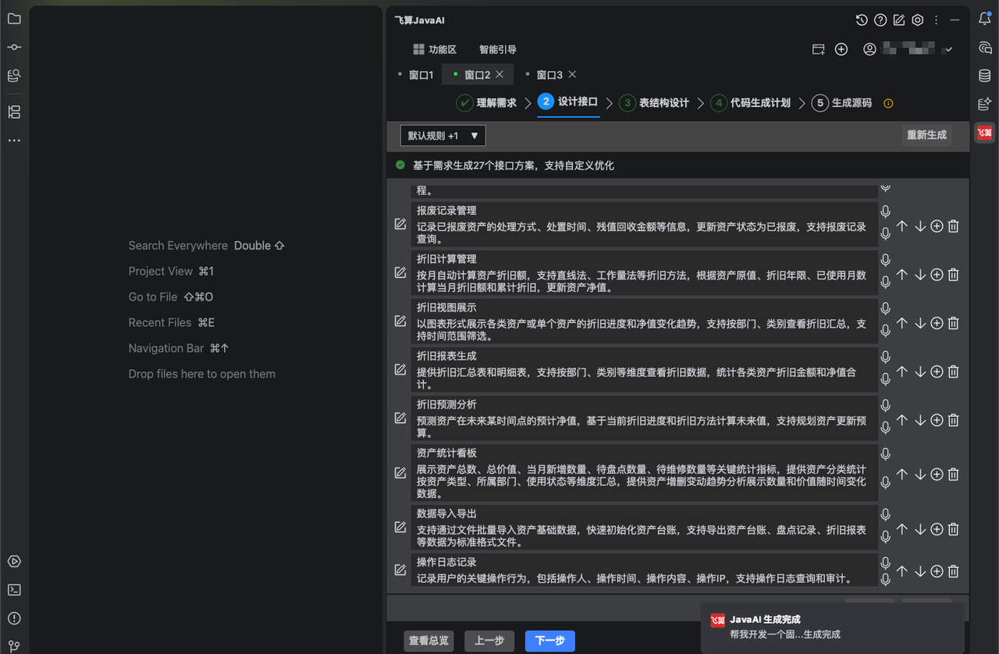Image resolution: width=999 pixels, height=654 pixels.
Task: Click the 飞算 JavaAI icon in right sidebar
Action: click(985, 133)
